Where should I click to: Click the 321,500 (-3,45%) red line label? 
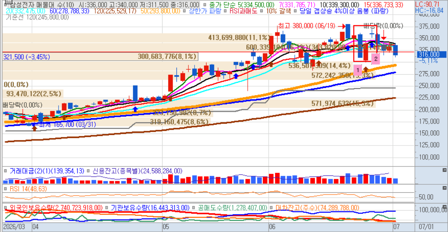pyautogui.click(x=27, y=57)
